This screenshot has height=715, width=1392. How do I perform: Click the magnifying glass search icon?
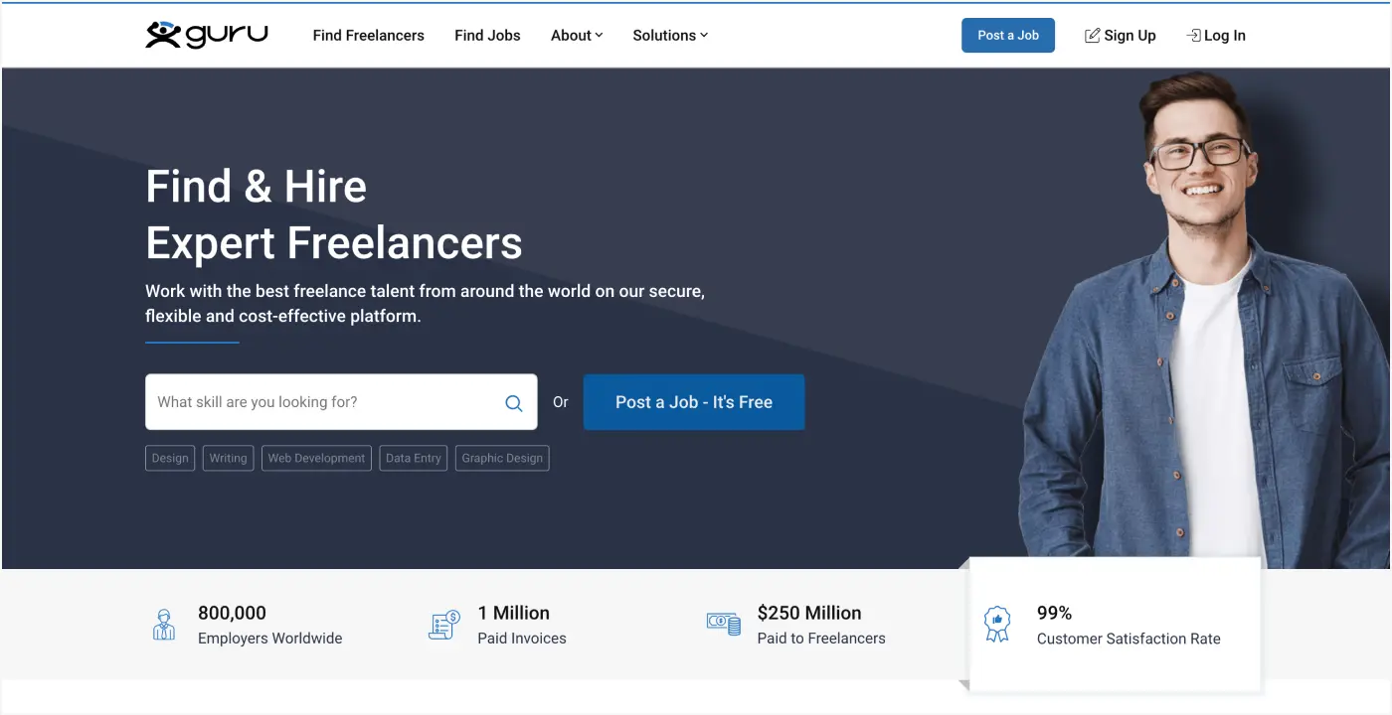514,402
